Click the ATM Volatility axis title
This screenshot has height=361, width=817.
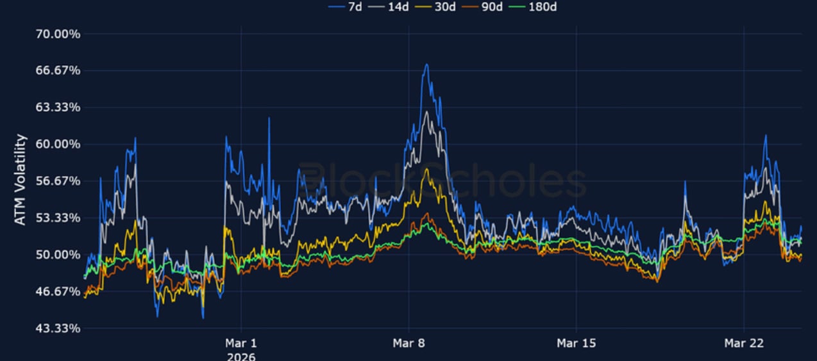pos(20,180)
